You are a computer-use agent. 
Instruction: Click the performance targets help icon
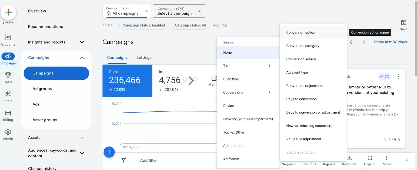[396, 115]
